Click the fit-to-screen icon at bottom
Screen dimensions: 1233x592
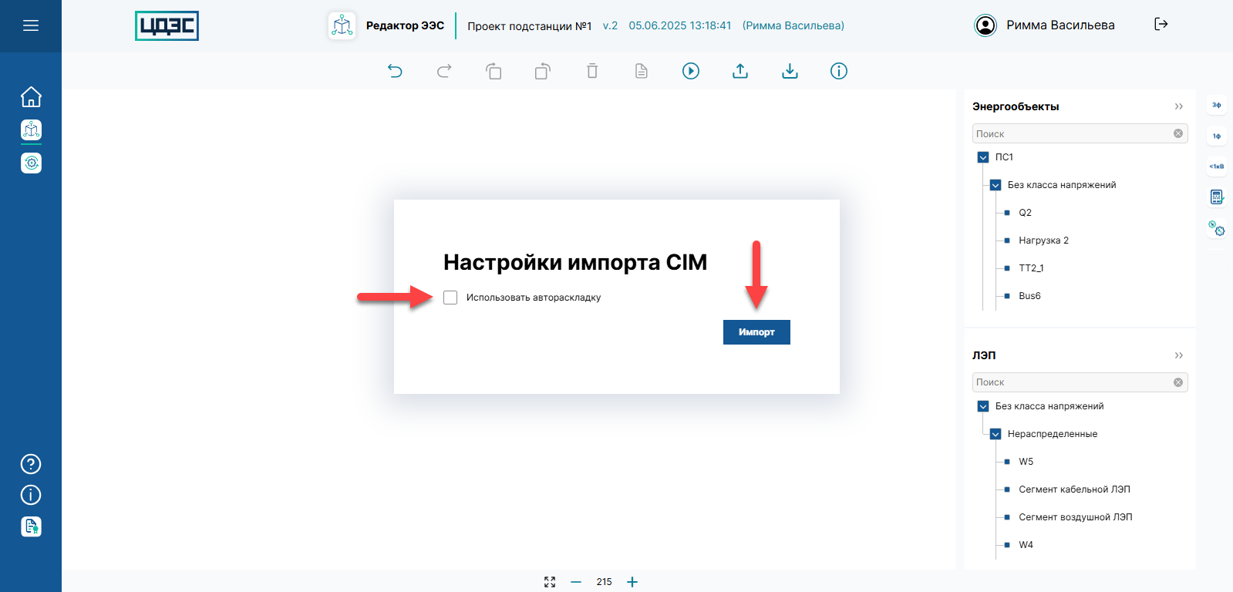(550, 582)
